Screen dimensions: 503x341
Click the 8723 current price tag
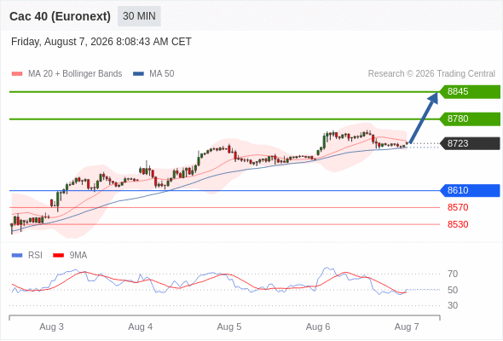(x=470, y=143)
